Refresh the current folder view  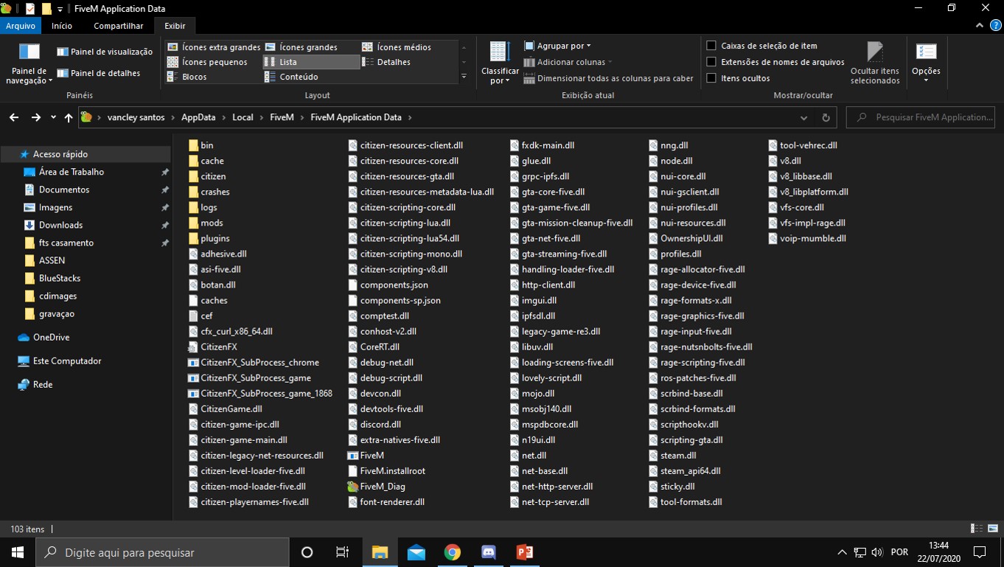pyautogui.click(x=826, y=117)
